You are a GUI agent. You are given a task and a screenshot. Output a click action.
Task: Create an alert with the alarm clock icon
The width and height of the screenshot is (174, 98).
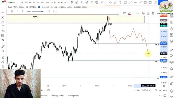pos(97,2)
